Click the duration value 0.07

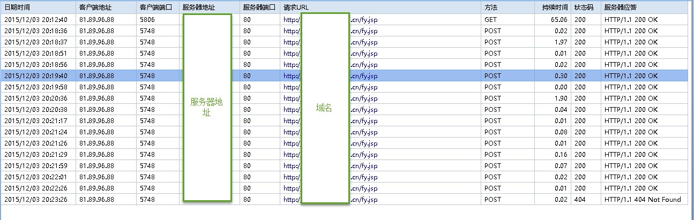click(x=561, y=165)
